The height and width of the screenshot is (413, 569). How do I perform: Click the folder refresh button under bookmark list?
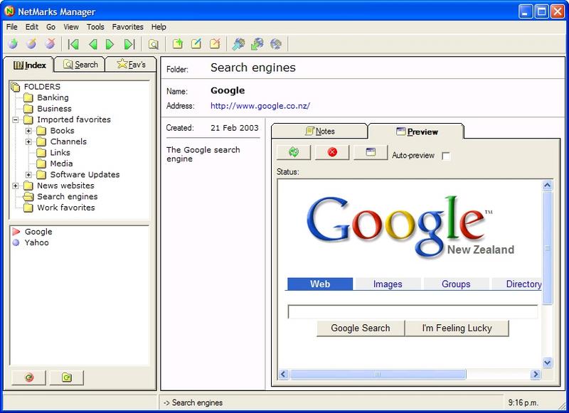(67, 377)
